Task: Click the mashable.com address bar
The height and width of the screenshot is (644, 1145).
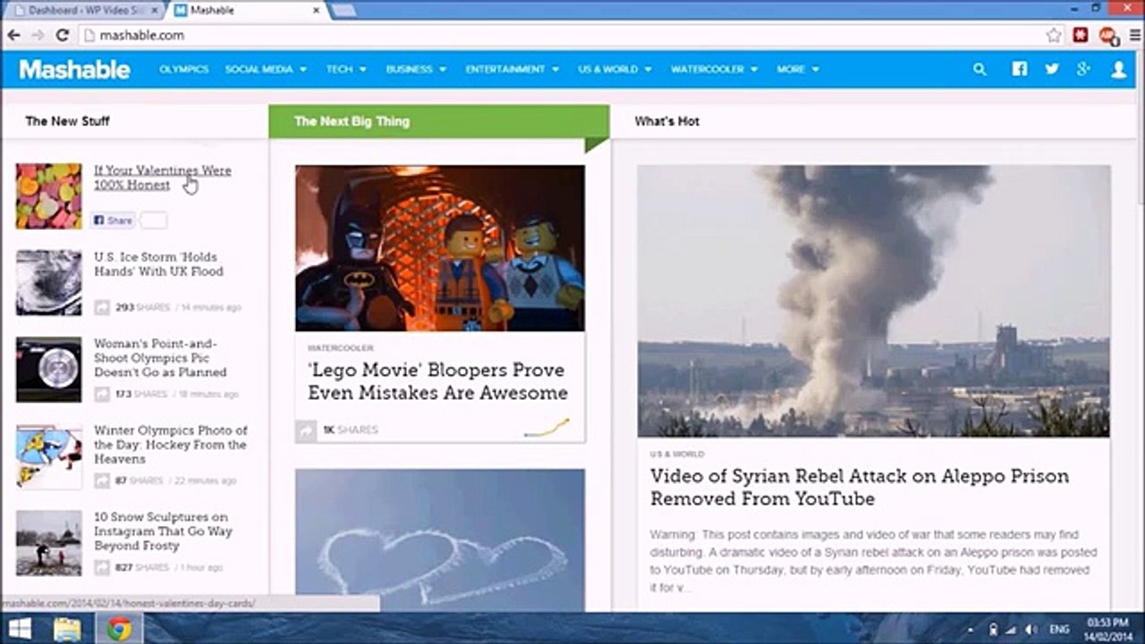Action: click(564, 35)
